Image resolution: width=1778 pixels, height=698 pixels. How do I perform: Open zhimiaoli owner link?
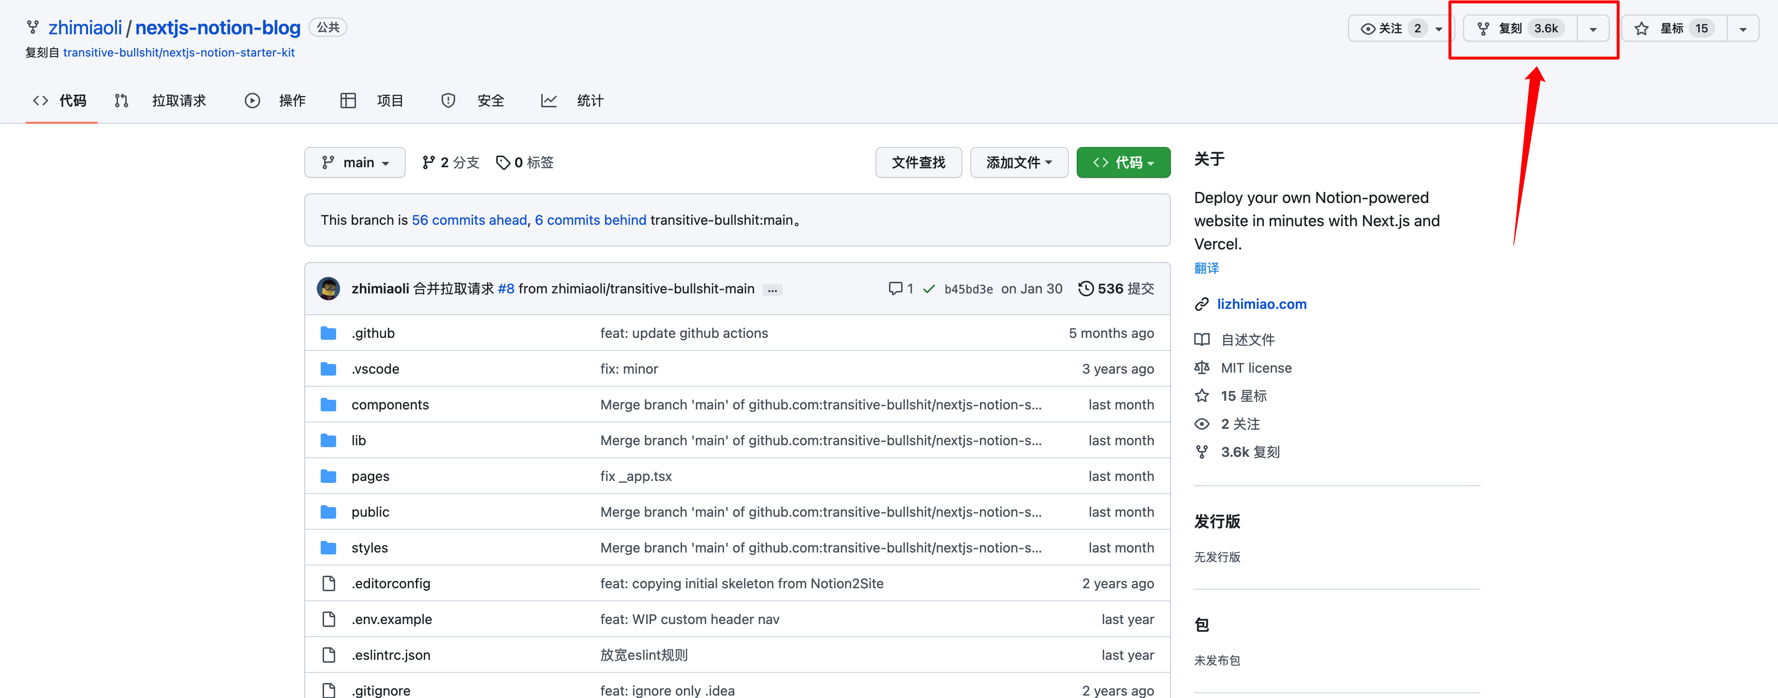[85, 28]
